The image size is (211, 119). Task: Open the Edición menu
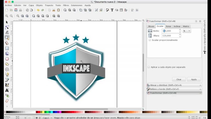(18, 5)
